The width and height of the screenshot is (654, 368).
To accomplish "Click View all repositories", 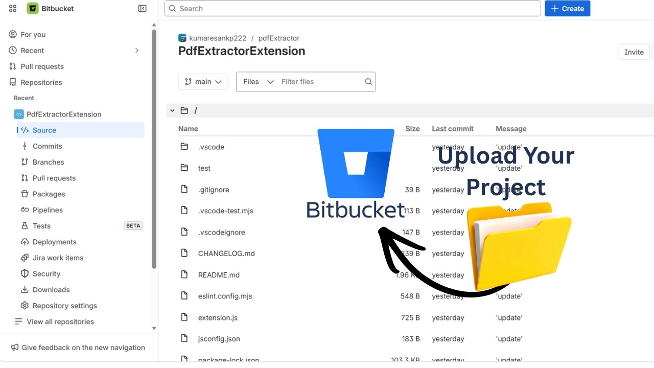I will pyautogui.click(x=60, y=321).
